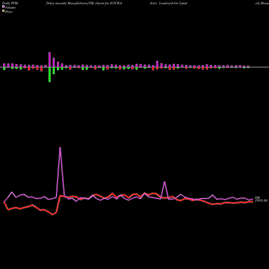Image resolution: width=269 pixels, height=269 pixels.
Task: Select the Price legend label
Action: pos(9,12)
